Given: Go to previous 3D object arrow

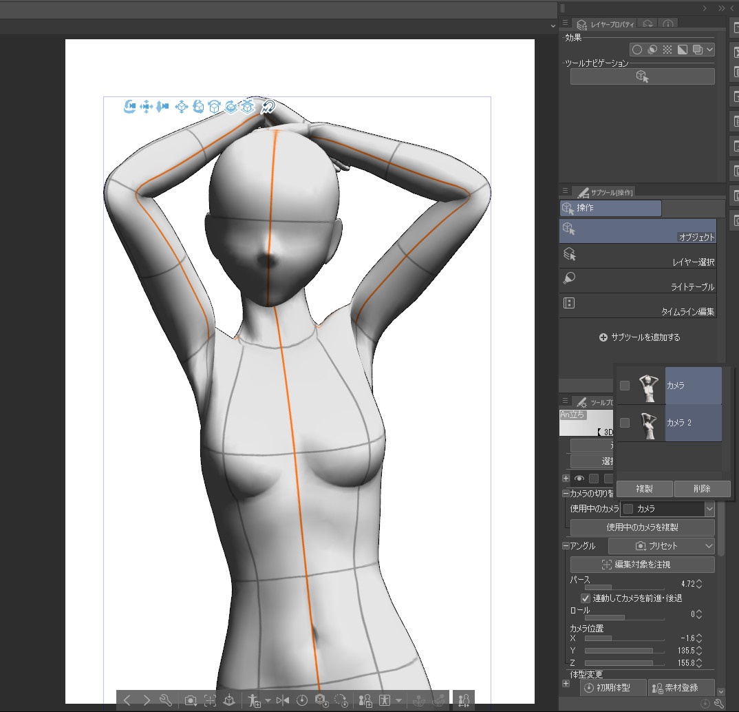Looking at the screenshot, I should (x=127, y=700).
